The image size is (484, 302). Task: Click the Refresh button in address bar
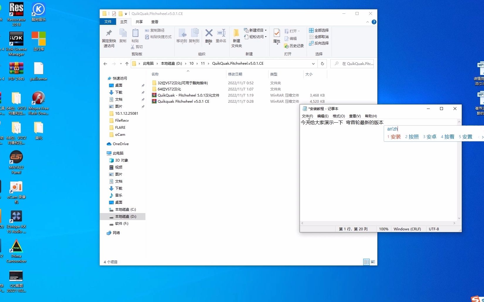point(322,64)
